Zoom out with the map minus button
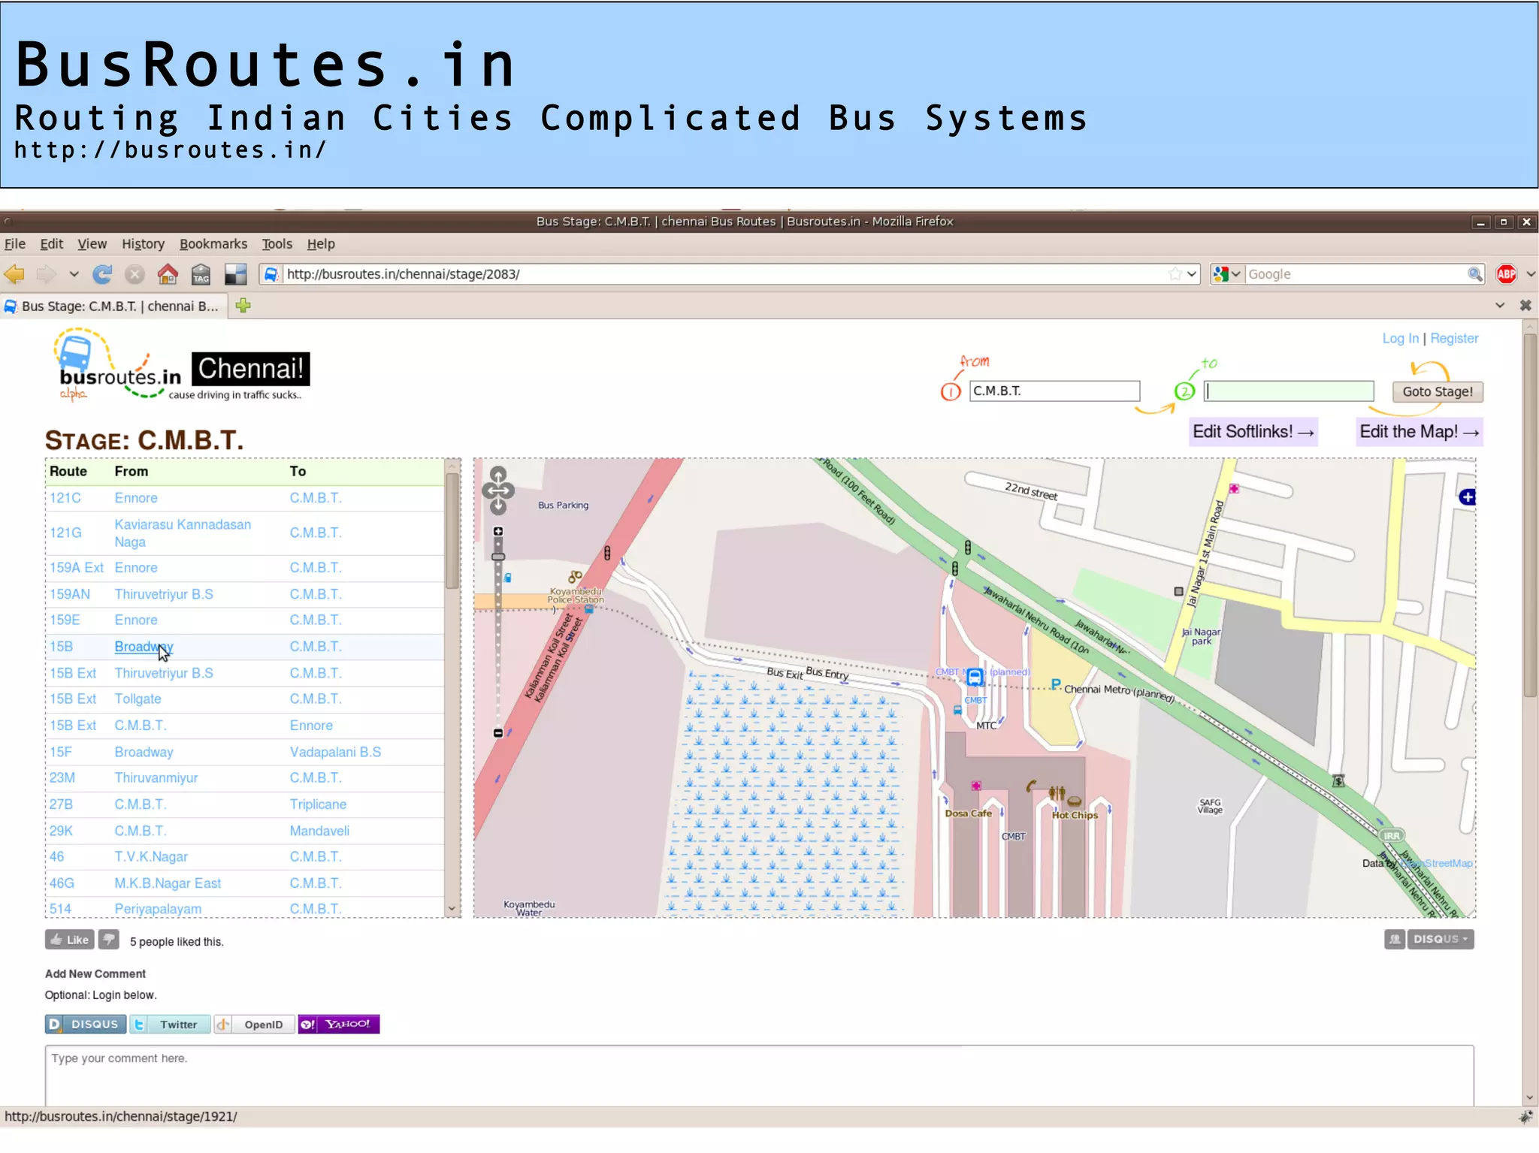 click(498, 733)
